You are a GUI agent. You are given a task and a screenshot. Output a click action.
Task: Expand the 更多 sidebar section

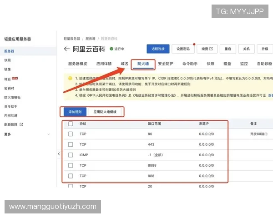coord(27,134)
